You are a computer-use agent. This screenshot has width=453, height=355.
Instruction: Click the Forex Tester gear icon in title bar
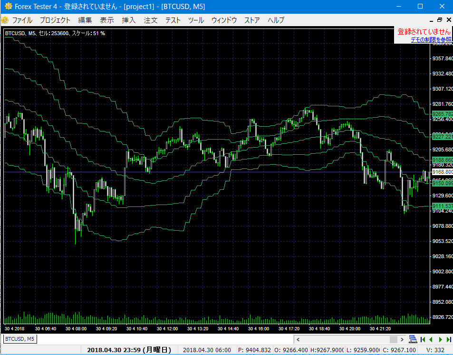point(9,6)
